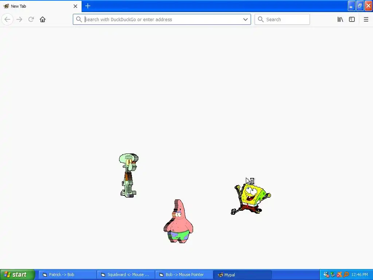Close the Mypal browser window
The width and height of the screenshot is (373, 280).
(369, 6)
